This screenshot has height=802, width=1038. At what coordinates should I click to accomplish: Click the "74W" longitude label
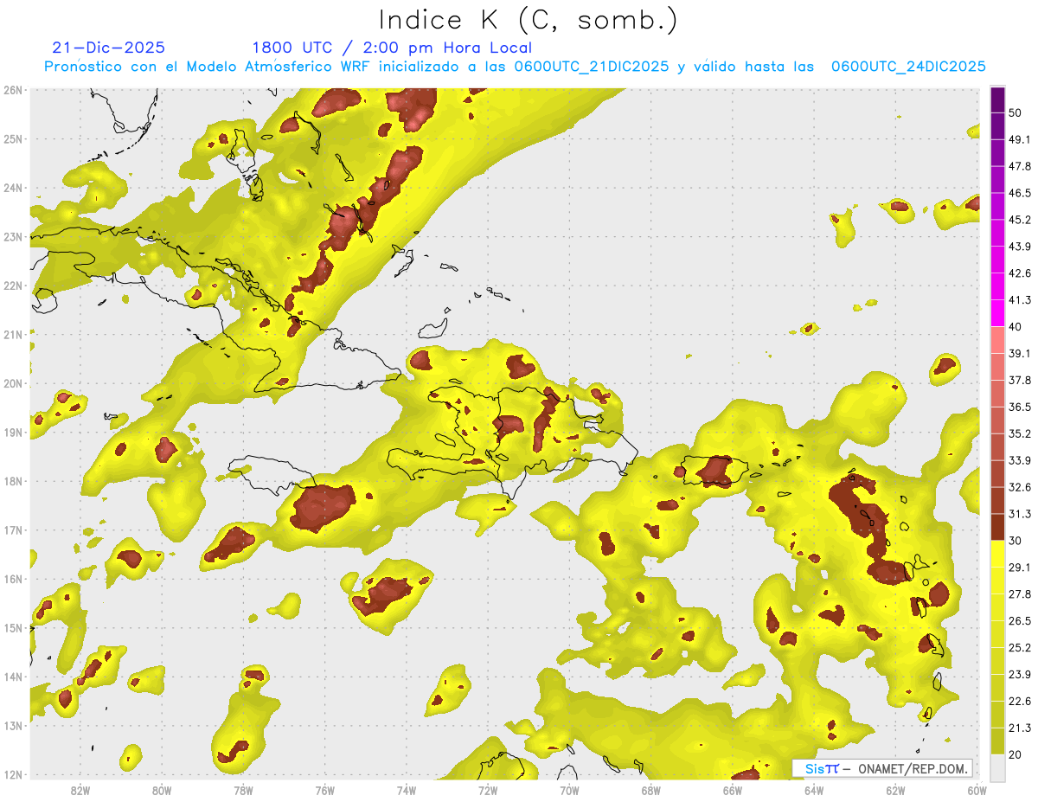pyautogui.click(x=406, y=790)
